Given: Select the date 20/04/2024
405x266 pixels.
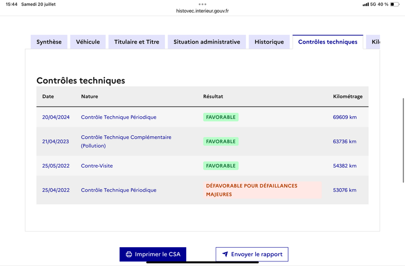Looking at the screenshot, I should pos(56,117).
